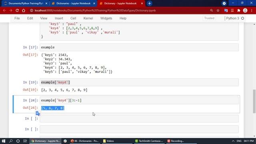The width and height of the screenshot is (256, 144).
Task: Close the active Dictionary tab
Action: (x=142, y=4)
